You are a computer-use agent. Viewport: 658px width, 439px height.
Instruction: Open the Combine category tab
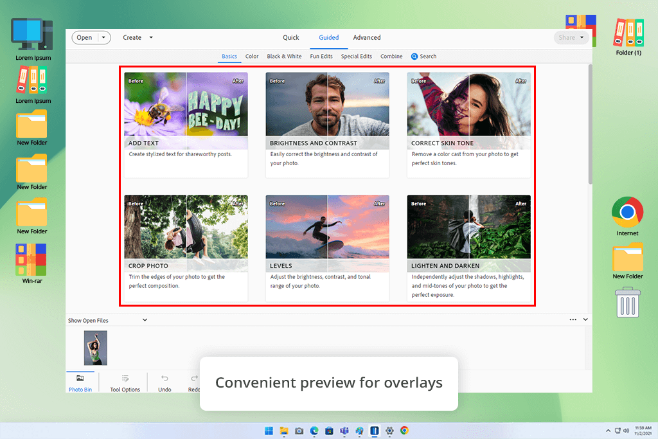391,56
